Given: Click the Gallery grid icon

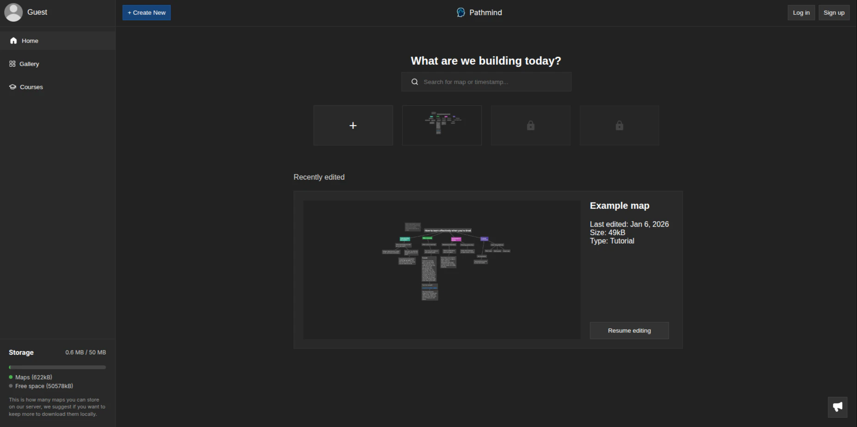Looking at the screenshot, I should pyautogui.click(x=12, y=64).
